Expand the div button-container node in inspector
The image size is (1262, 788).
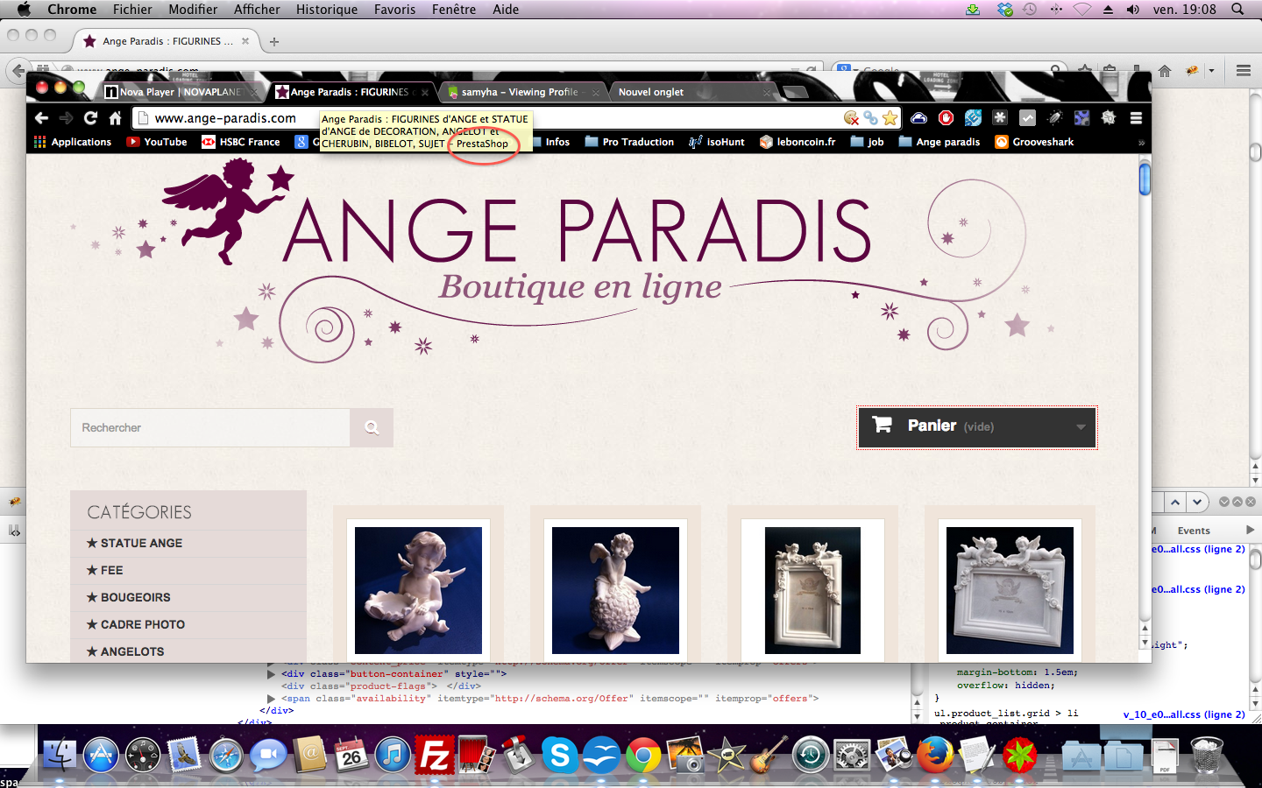coord(272,674)
